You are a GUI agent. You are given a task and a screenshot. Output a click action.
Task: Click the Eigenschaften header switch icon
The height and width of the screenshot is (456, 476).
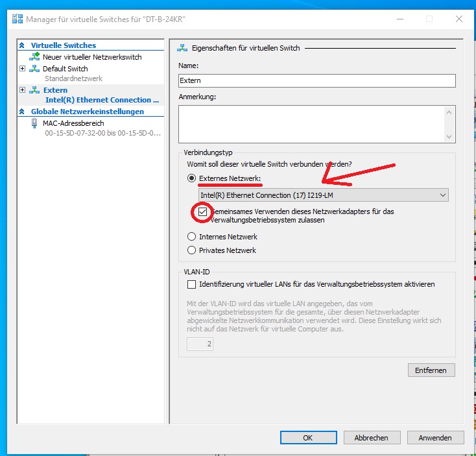pos(182,48)
